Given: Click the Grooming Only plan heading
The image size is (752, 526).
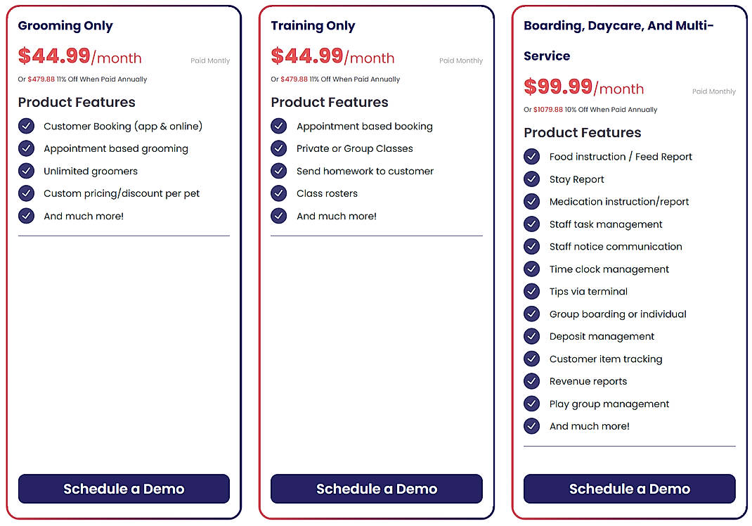Looking at the screenshot, I should pyautogui.click(x=65, y=25).
